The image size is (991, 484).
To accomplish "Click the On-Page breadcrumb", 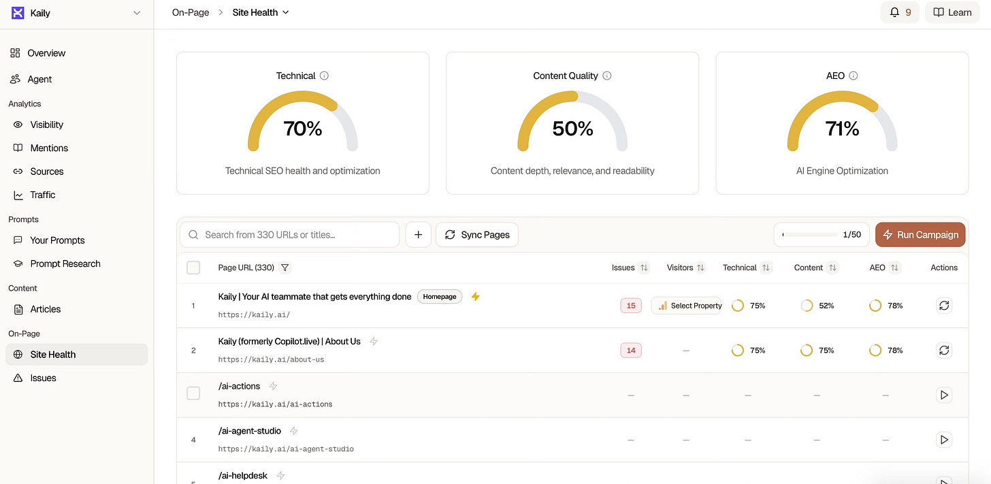I will pos(191,12).
